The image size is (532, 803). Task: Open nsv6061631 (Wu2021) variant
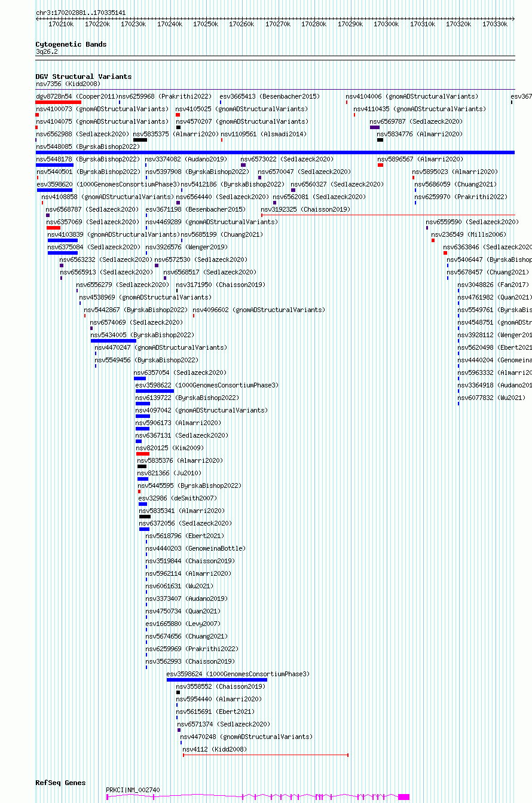(x=179, y=586)
